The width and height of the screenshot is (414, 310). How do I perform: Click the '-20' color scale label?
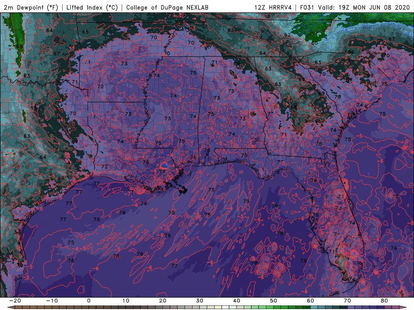pyautogui.click(x=14, y=301)
